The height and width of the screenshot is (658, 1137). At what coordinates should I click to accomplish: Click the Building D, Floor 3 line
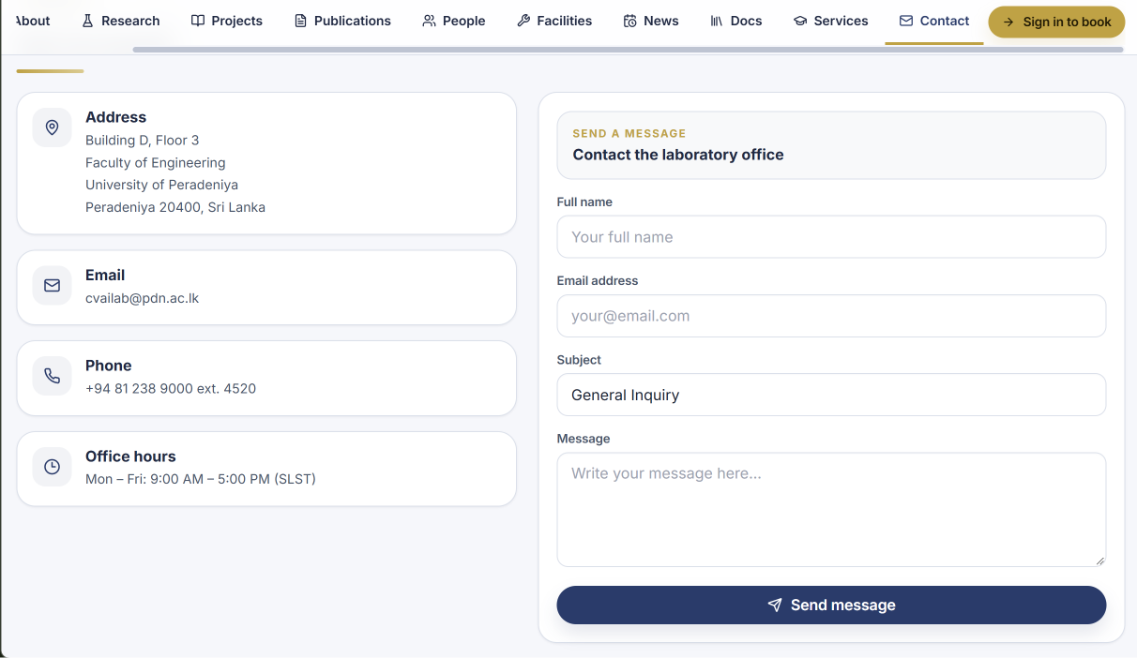[142, 140]
